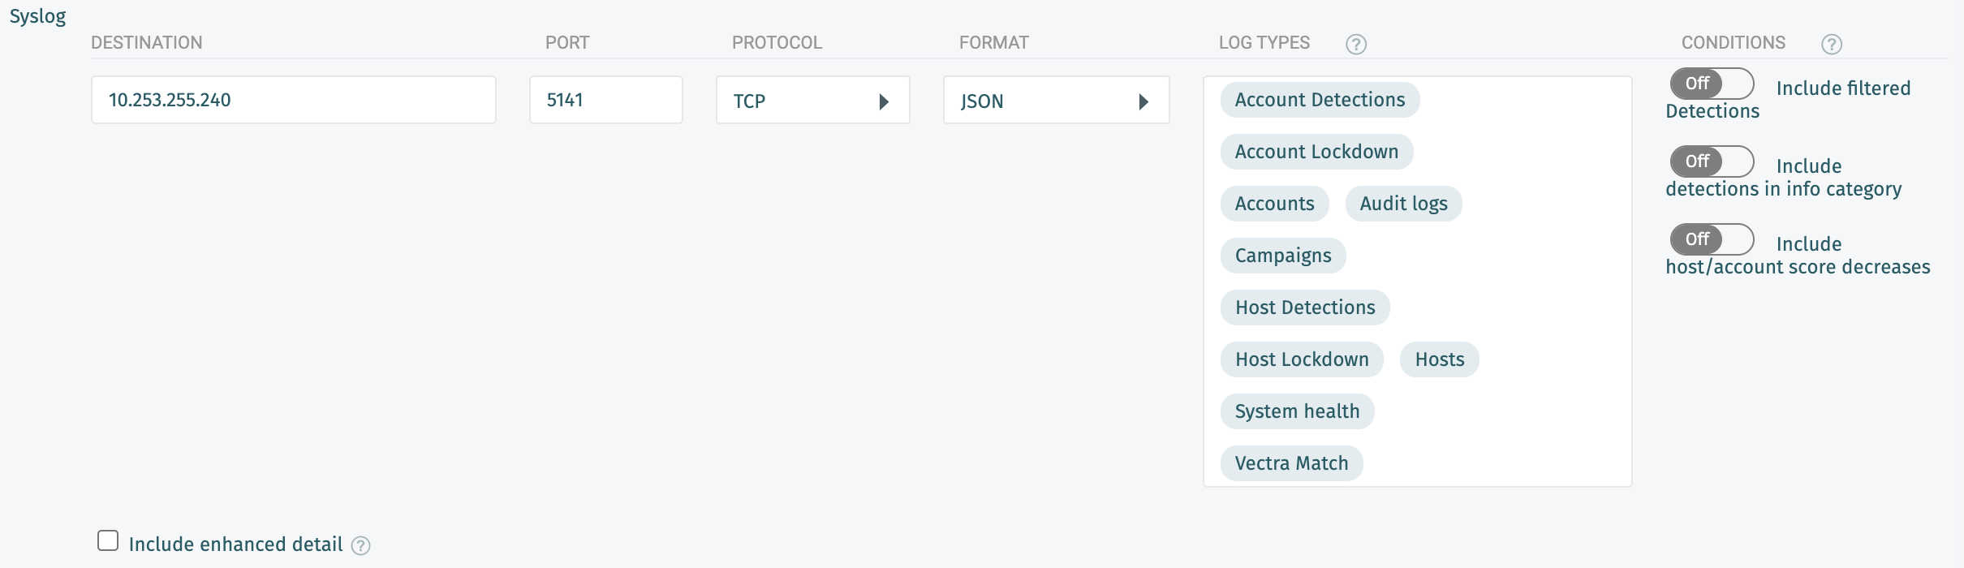
Task: Select the Campaigns log type
Action: coord(1282,256)
